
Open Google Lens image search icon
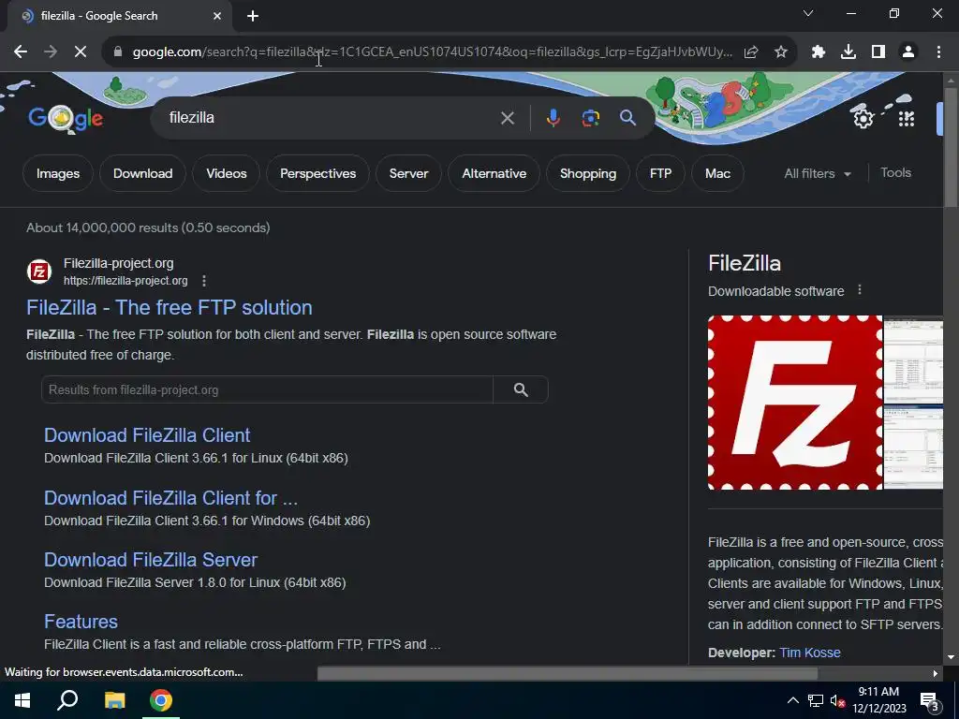[591, 118]
